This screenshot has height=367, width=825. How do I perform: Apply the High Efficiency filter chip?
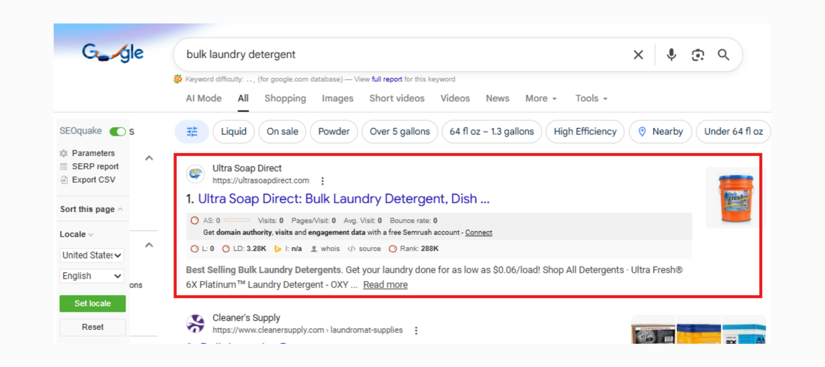(585, 132)
